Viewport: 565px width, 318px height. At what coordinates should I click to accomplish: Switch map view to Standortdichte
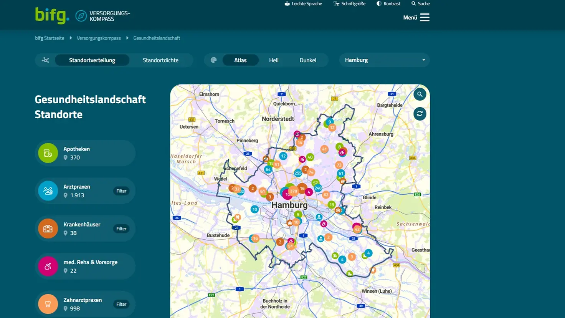click(x=160, y=60)
